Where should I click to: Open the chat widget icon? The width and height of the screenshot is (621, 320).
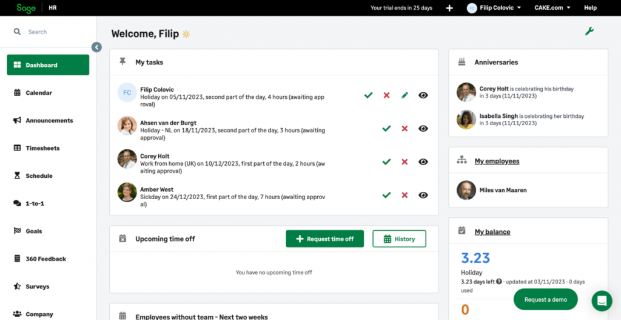pos(602,301)
